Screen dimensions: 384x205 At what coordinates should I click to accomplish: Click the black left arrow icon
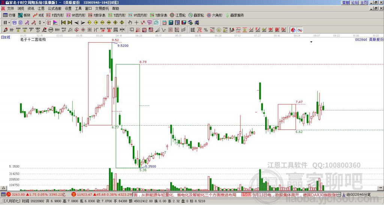coord(76,23)
